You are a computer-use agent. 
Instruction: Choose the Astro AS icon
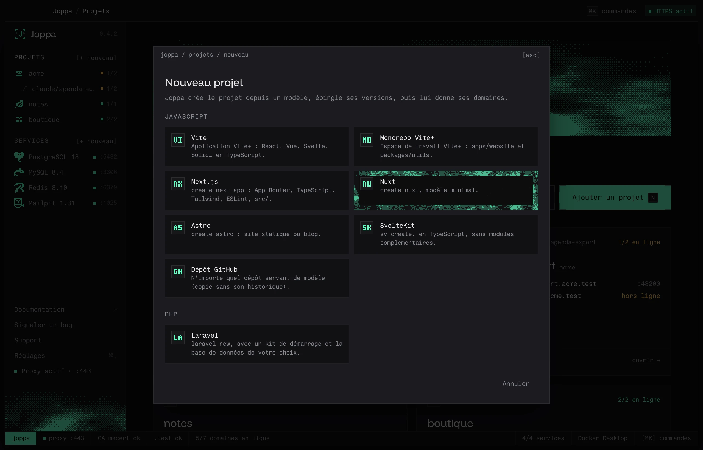(x=178, y=228)
